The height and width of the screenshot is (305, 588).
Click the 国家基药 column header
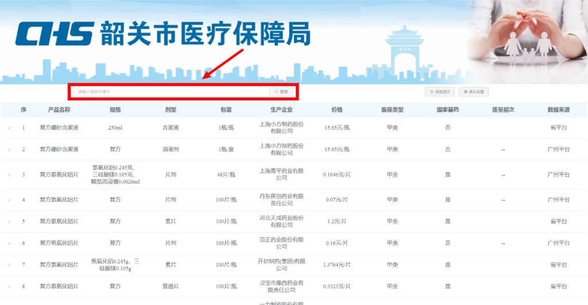(x=448, y=110)
